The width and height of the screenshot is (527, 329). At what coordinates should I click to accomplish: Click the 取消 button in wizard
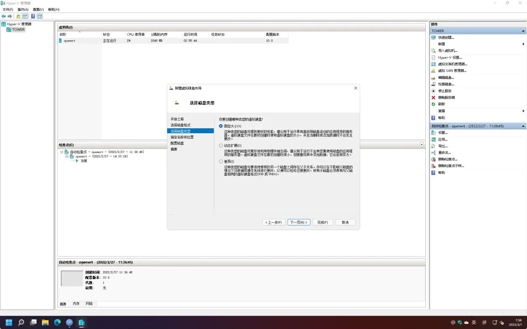click(345, 222)
